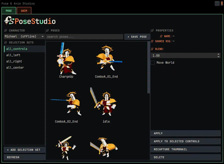Viewport: 224px width, 164px height.
Task: Click the ComboA_02_End pose name label
Action: tap(66, 122)
